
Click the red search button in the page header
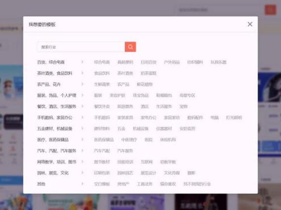(x=270, y=10)
